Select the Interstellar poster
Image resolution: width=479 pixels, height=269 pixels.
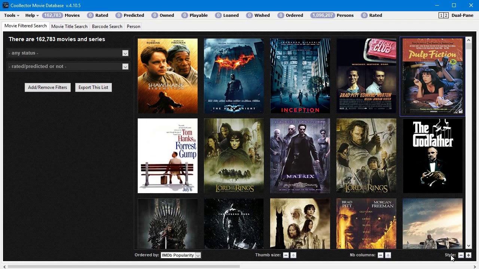[x=433, y=223]
